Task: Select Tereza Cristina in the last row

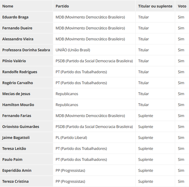Action: 15,181
